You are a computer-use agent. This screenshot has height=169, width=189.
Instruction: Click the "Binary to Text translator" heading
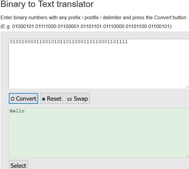tap(47, 4)
